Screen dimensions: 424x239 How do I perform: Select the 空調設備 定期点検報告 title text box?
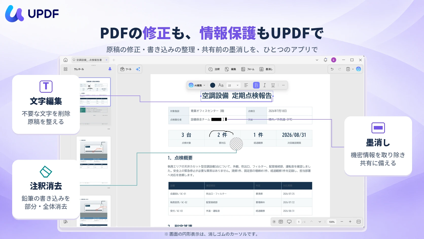[x=237, y=96]
